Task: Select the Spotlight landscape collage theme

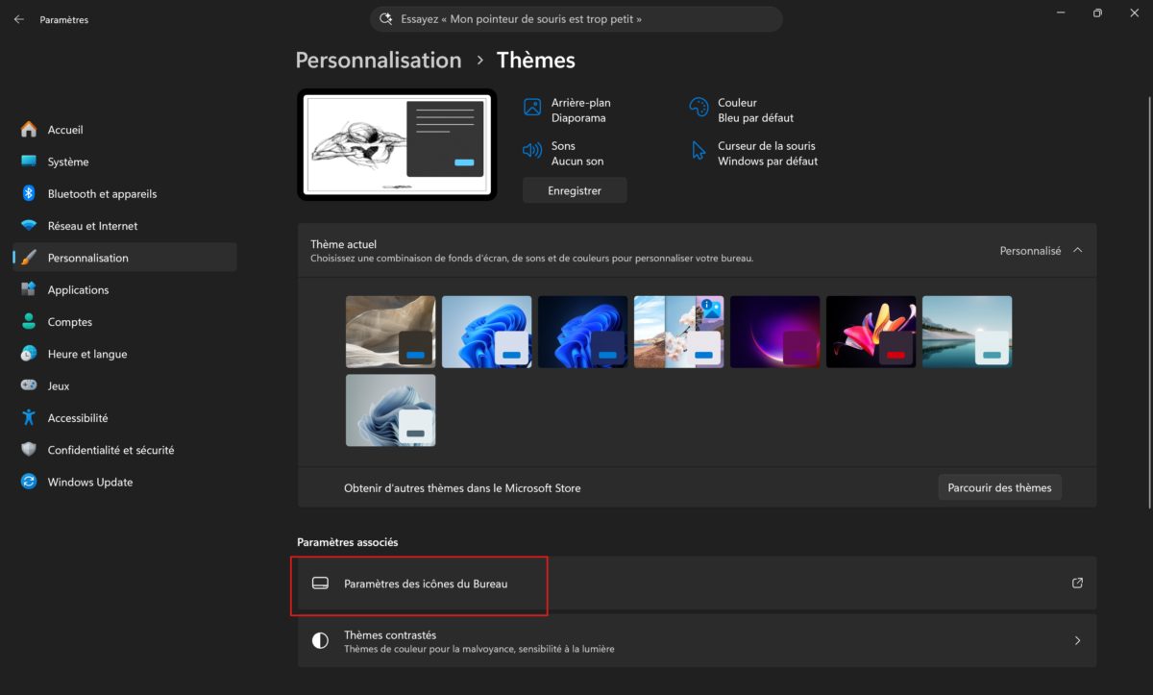Action: pyautogui.click(x=678, y=332)
